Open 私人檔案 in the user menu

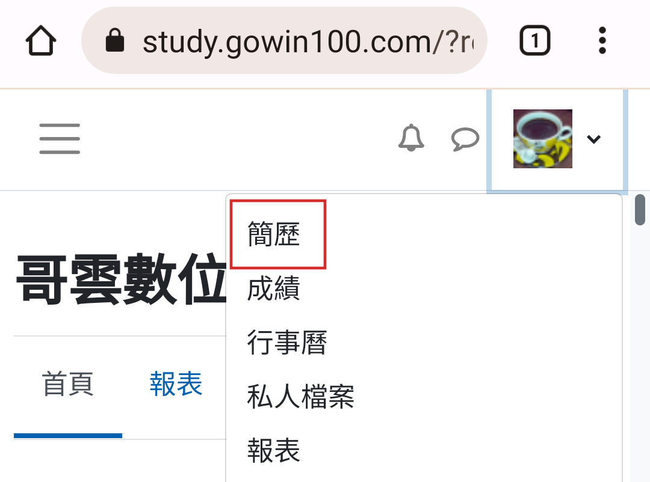click(x=300, y=396)
